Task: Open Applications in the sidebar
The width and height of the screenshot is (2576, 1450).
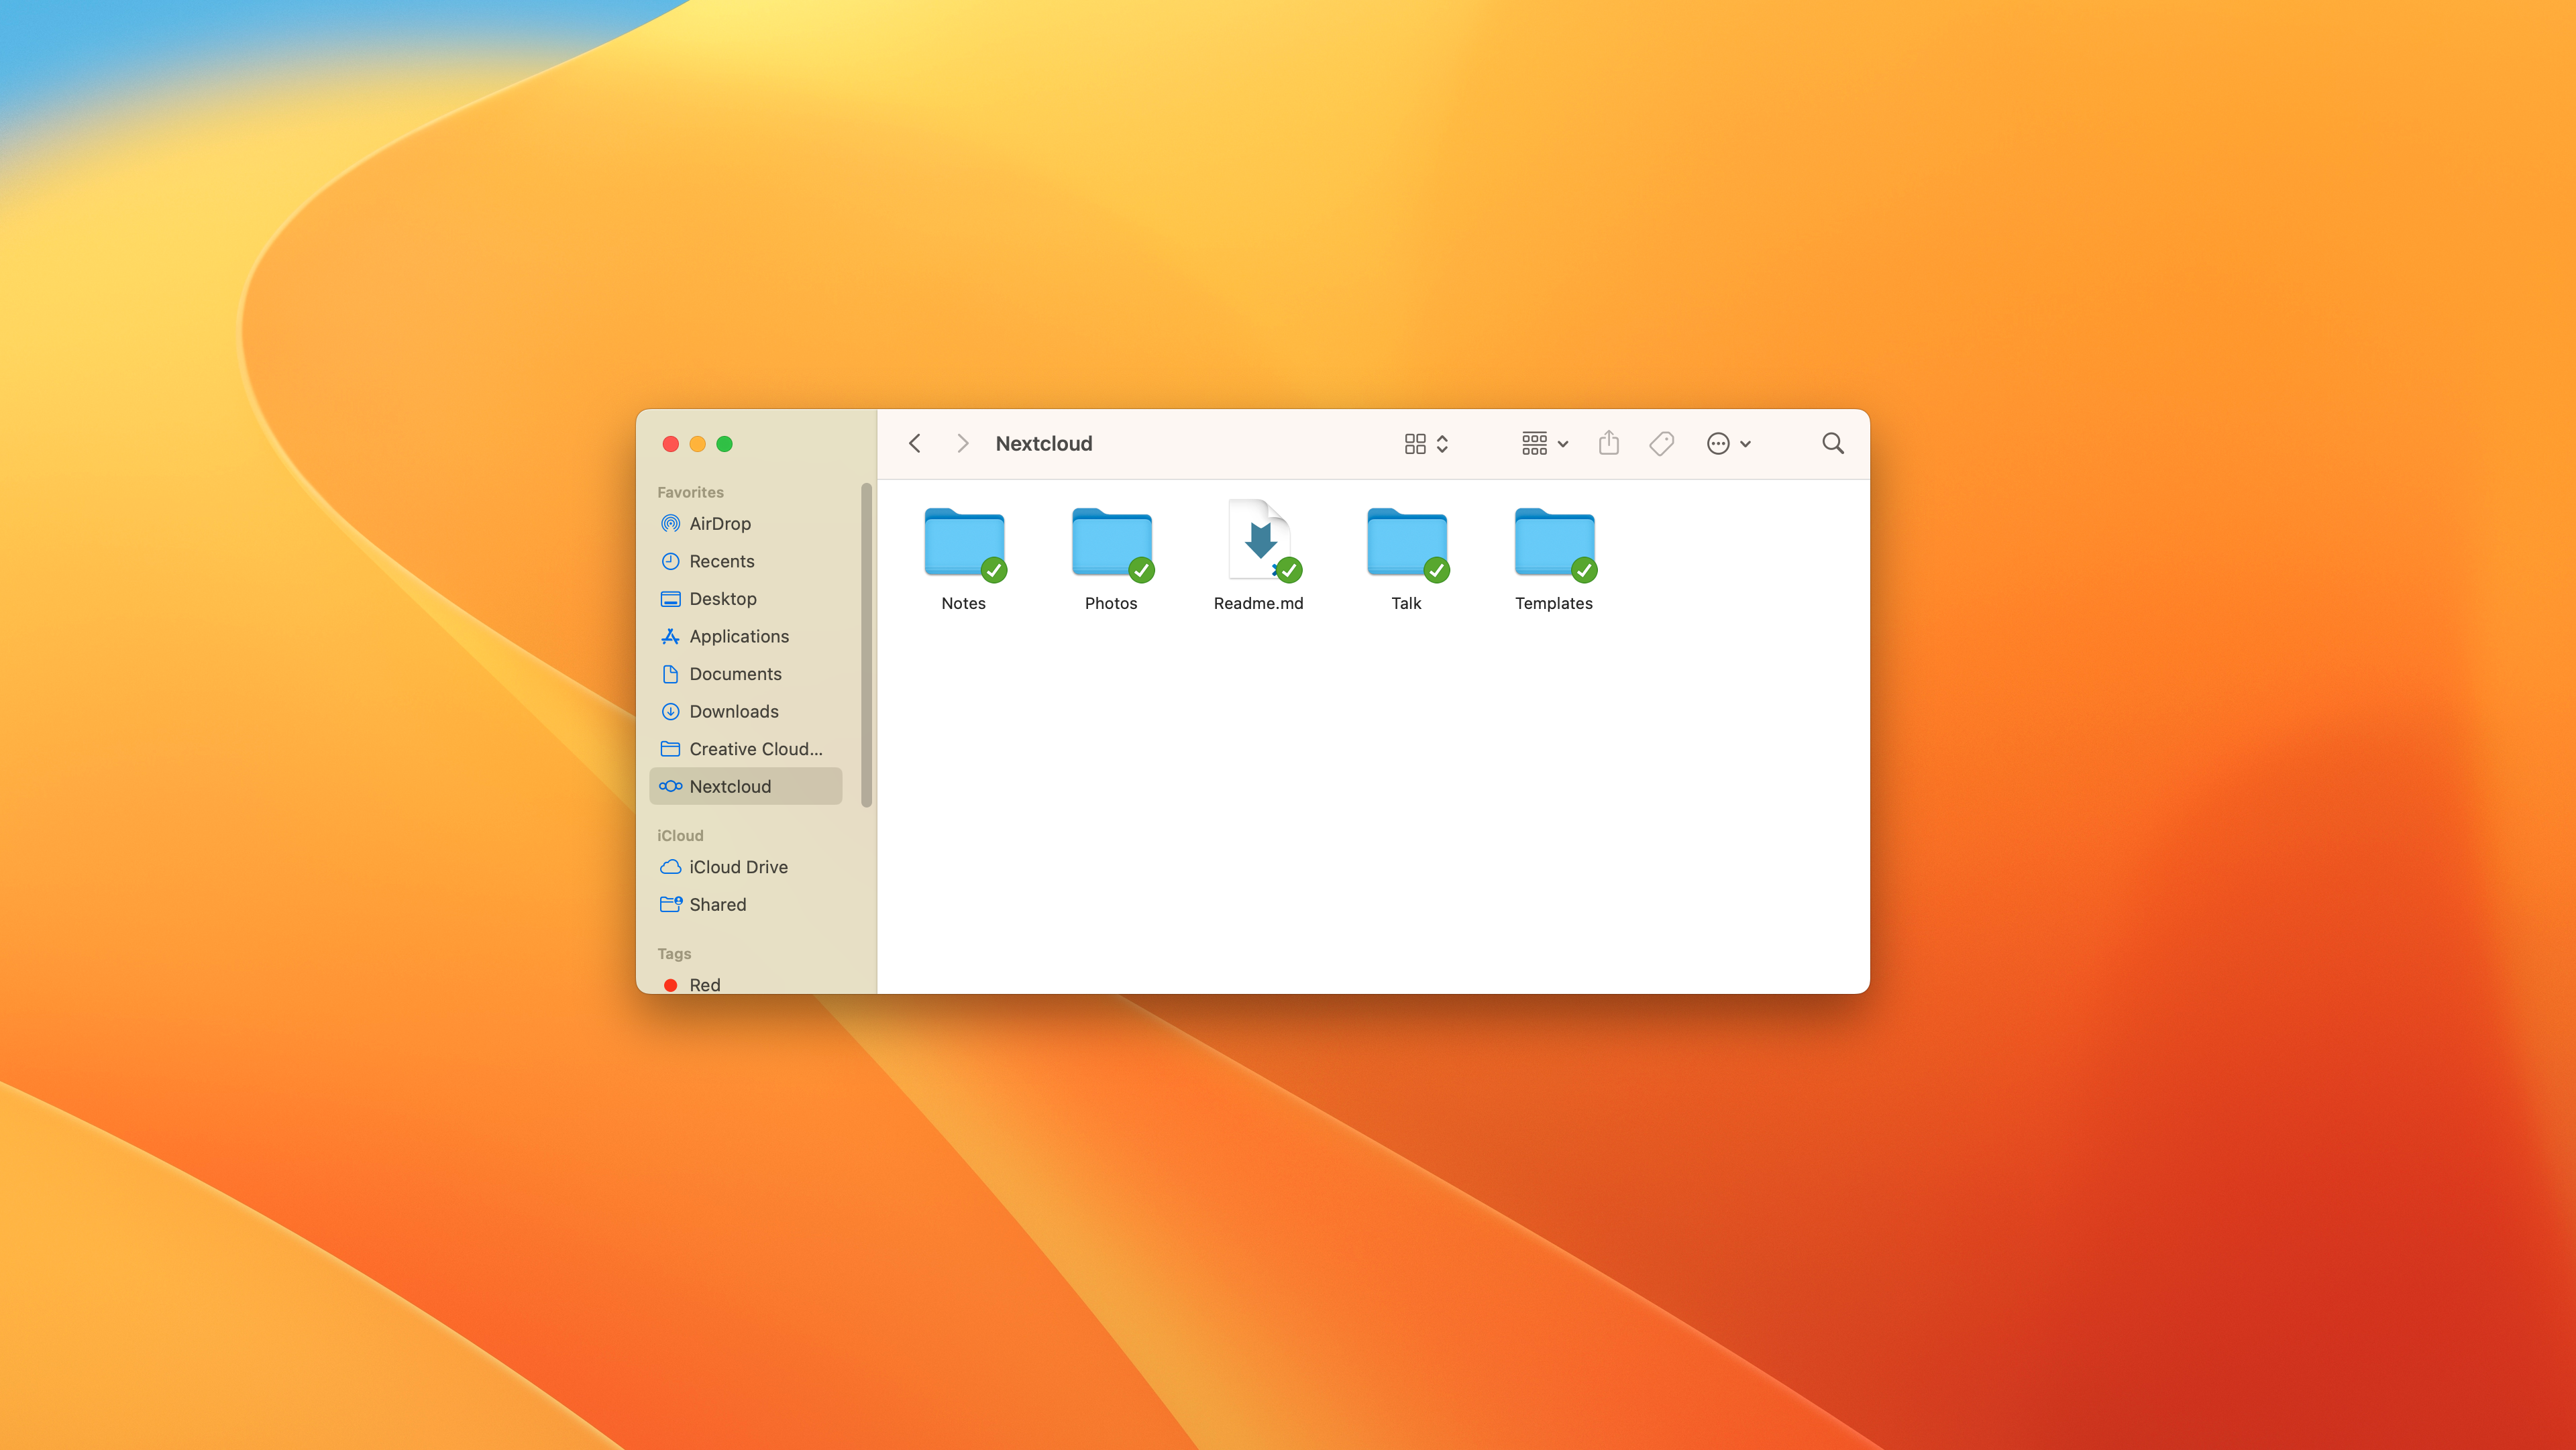Action: [x=746, y=636]
